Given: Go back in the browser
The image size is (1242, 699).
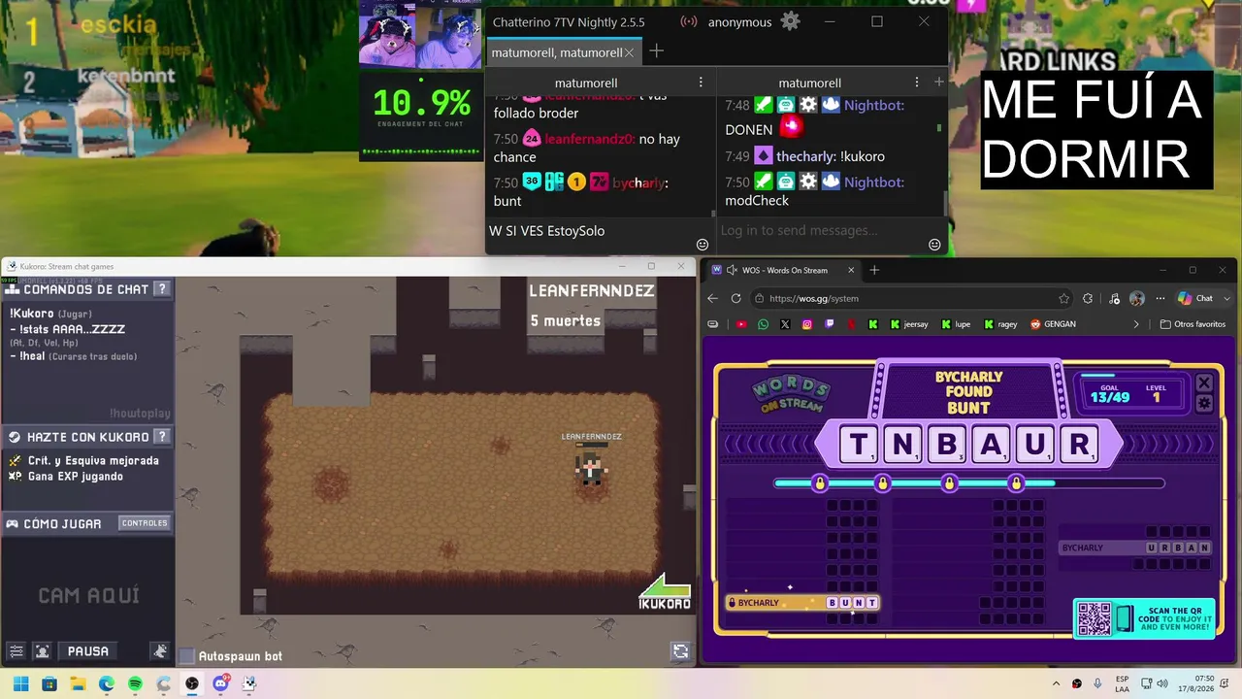Looking at the screenshot, I should 713,298.
